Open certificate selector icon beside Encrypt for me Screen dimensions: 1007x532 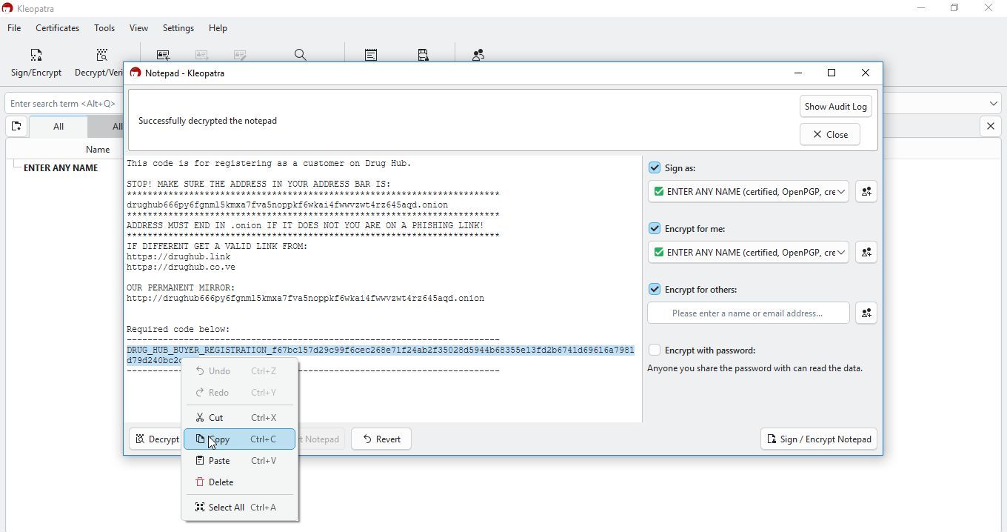click(866, 253)
